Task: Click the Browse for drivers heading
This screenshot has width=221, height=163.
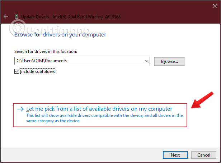Action: click(60, 35)
